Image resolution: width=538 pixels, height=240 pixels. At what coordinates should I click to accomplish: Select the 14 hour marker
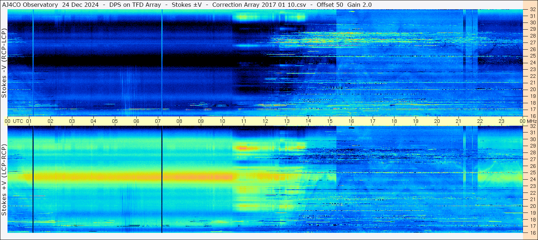tap(308, 121)
